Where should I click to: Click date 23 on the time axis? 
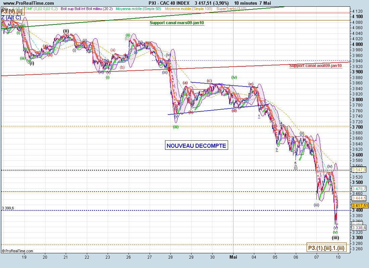pos(108,257)
